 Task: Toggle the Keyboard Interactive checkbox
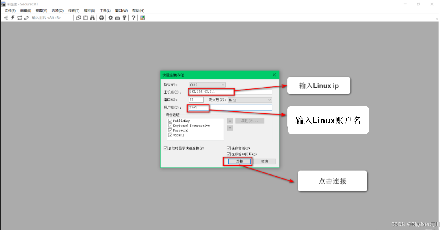pos(170,126)
